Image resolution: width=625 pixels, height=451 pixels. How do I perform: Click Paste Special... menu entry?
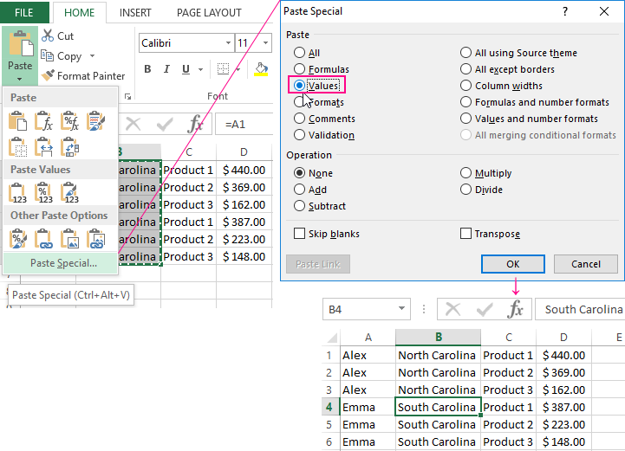point(63,263)
